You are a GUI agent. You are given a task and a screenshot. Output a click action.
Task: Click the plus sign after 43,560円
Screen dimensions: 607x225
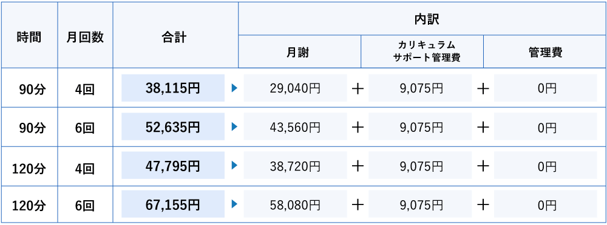point(358,128)
